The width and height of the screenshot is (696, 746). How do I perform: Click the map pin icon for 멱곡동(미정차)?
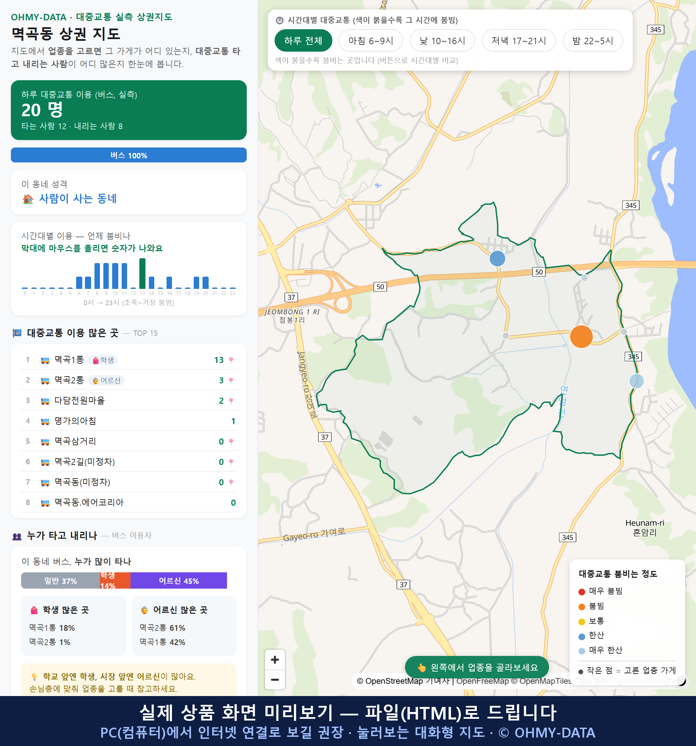click(x=231, y=482)
